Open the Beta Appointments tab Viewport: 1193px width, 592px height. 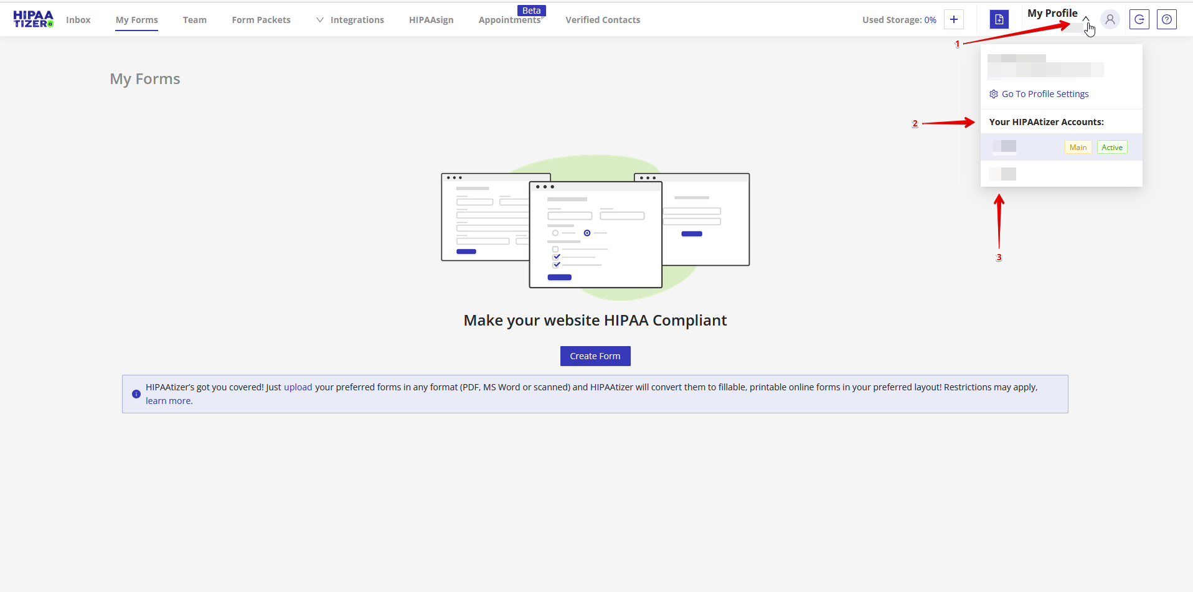tap(509, 20)
